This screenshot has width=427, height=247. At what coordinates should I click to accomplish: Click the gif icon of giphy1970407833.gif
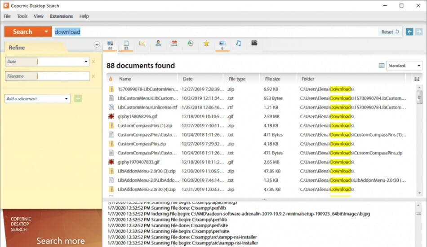click(111, 162)
